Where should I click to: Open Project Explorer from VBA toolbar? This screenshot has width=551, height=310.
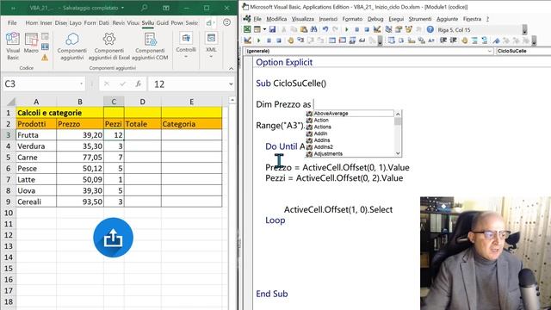388,29
